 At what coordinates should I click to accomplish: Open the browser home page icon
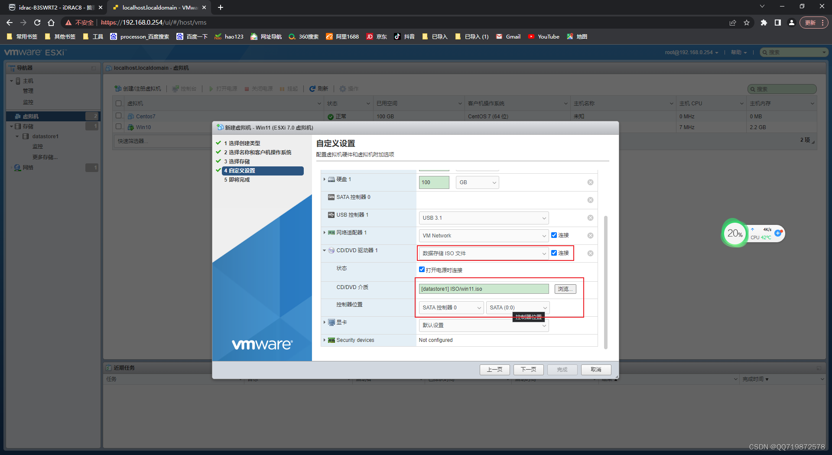[51, 23]
